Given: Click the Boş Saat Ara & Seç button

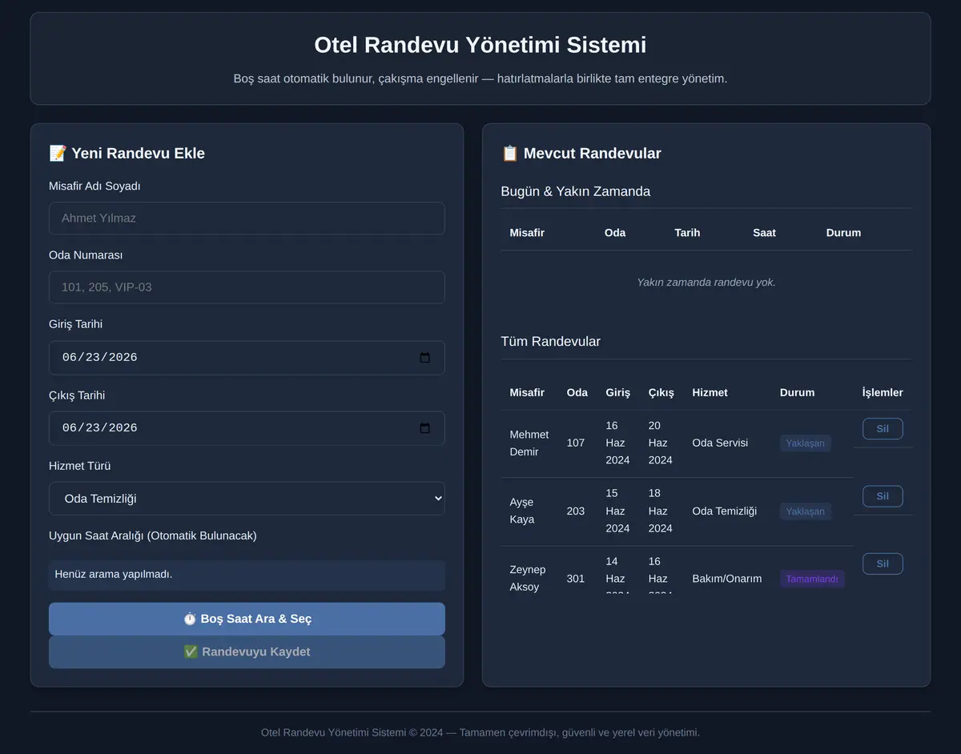Looking at the screenshot, I should pos(247,619).
